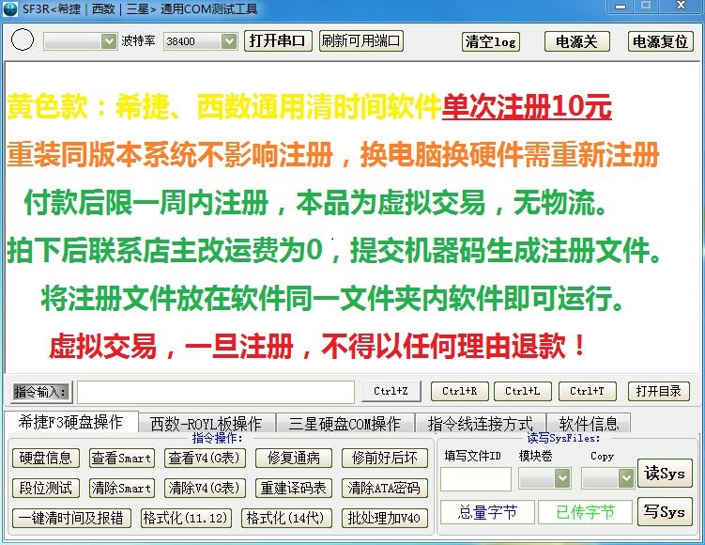Click 刷新可用端口 to refresh ports
Screen dimensions: 705x545
pos(360,41)
